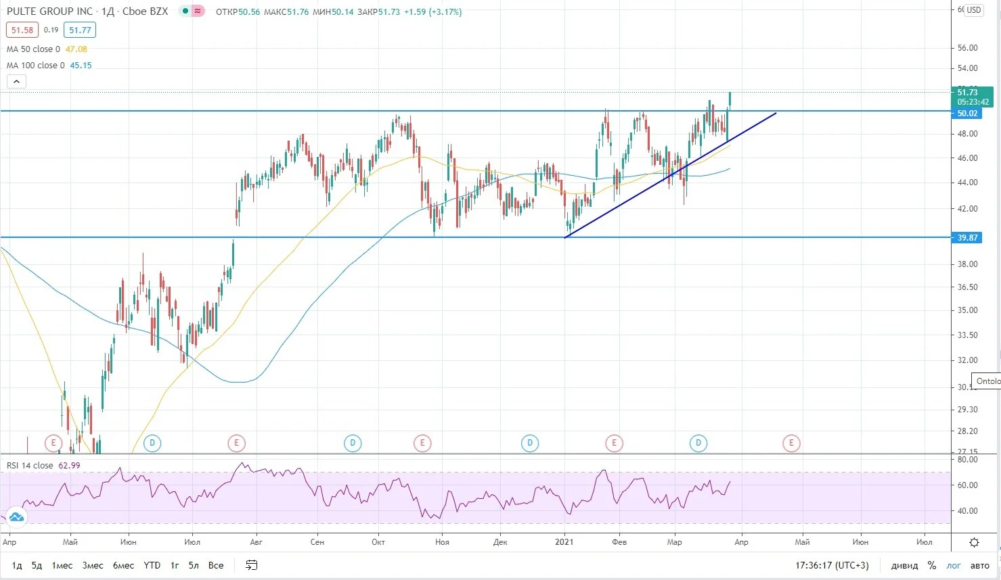Open the earnings marker left of Авг

point(236,443)
